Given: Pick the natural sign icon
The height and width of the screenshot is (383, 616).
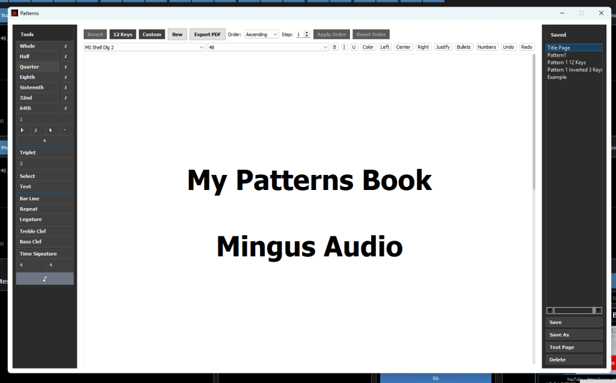Looking at the screenshot, I should [50, 129].
